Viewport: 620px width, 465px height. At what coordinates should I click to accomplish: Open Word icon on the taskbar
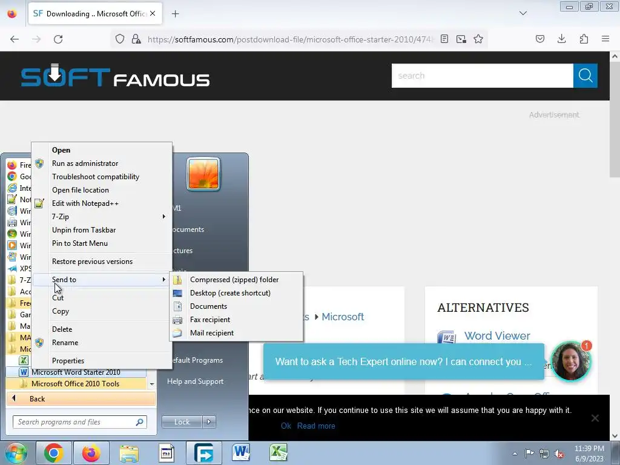click(x=241, y=452)
